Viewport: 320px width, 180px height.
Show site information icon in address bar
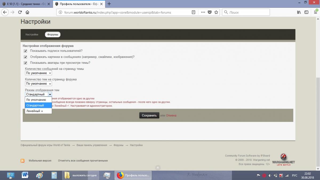point(60,12)
